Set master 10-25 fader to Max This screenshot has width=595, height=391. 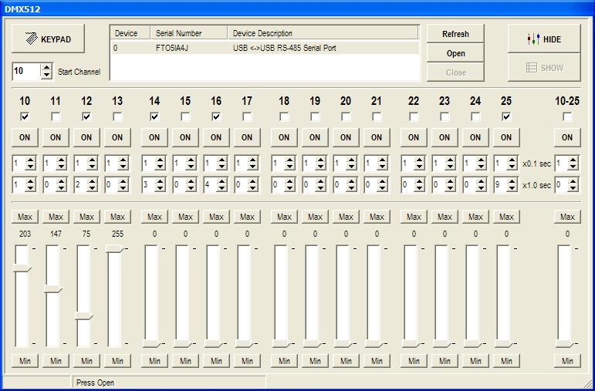pyautogui.click(x=567, y=217)
